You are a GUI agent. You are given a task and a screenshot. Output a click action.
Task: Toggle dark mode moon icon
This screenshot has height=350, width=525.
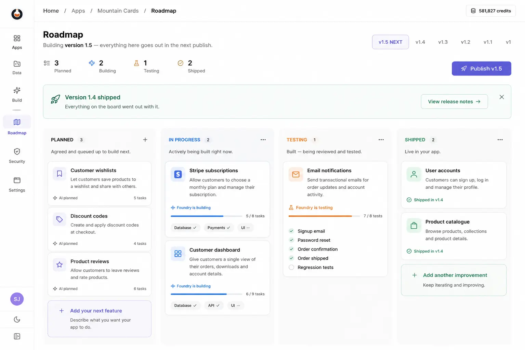(x=17, y=320)
